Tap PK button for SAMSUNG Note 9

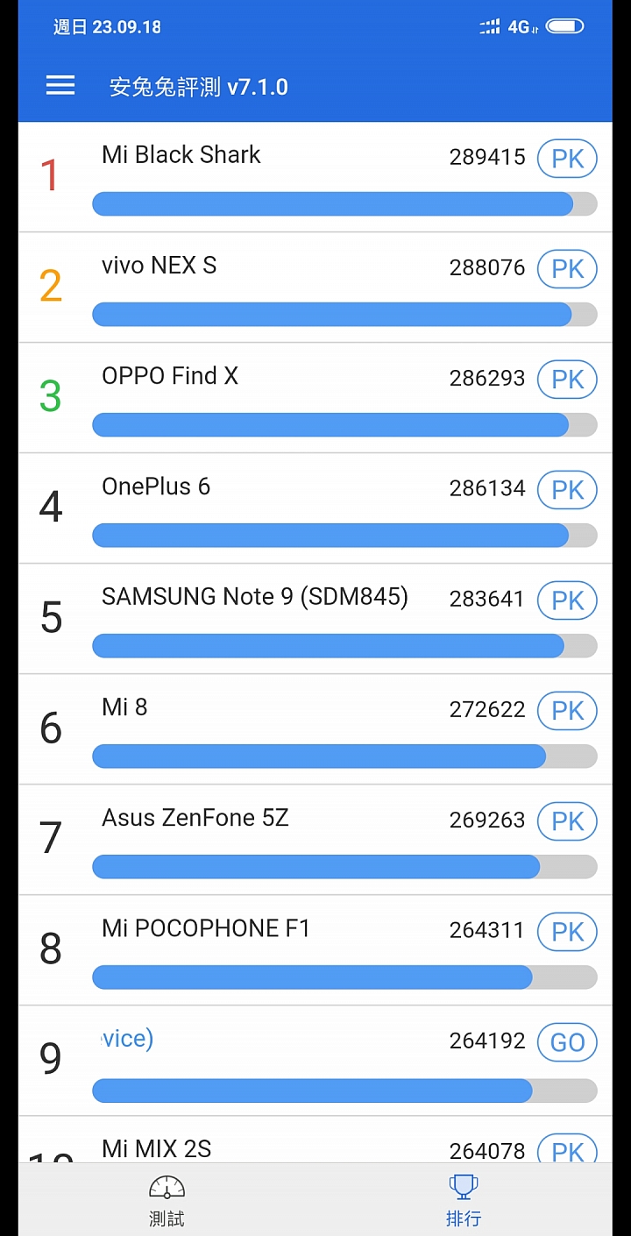coord(567,600)
